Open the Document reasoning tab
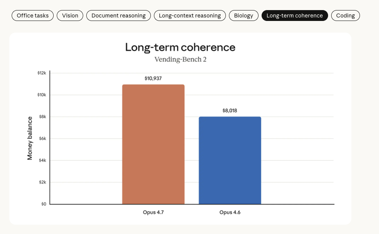 pyautogui.click(x=119, y=16)
